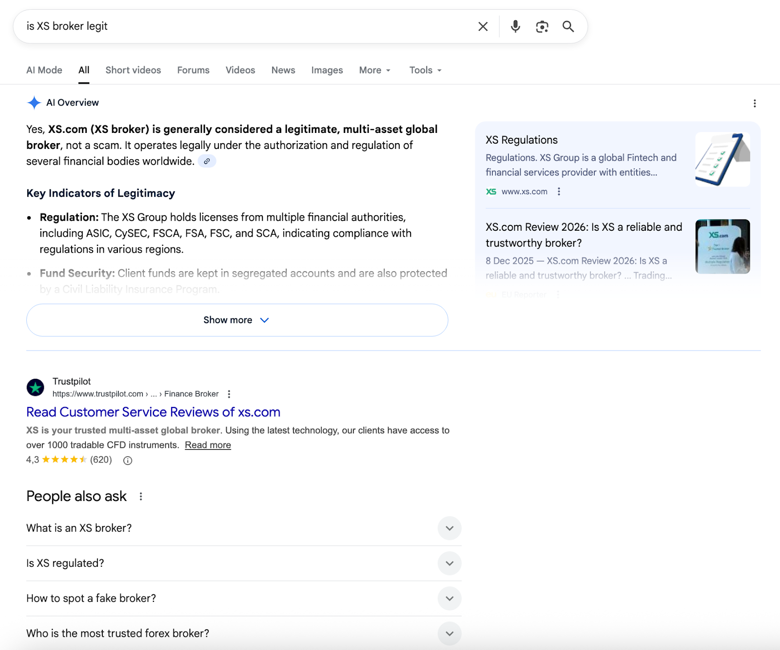Open the info icon beside Trustpilot rating
Image resolution: width=780 pixels, height=650 pixels.
click(128, 461)
